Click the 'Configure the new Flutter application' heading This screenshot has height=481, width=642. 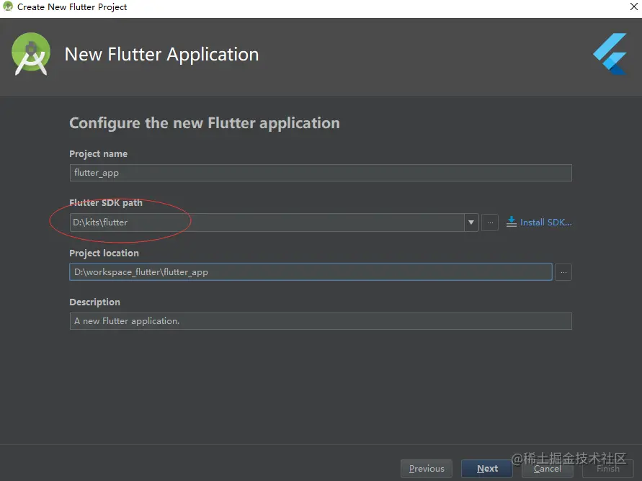[x=205, y=123]
